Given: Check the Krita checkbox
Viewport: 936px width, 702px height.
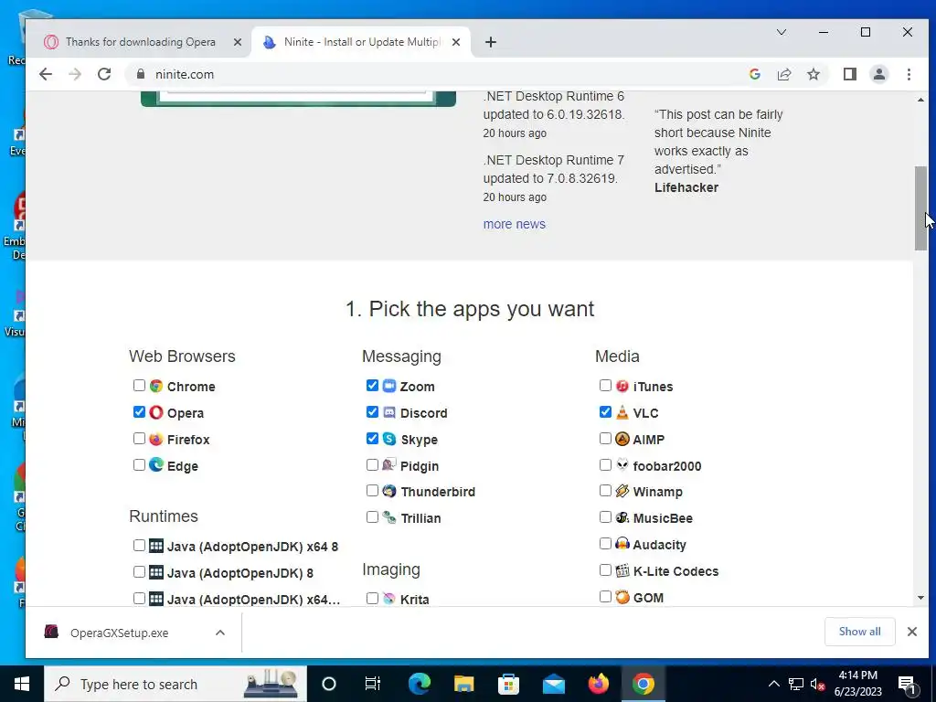Looking at the screenshot, I should click(373, 598).
